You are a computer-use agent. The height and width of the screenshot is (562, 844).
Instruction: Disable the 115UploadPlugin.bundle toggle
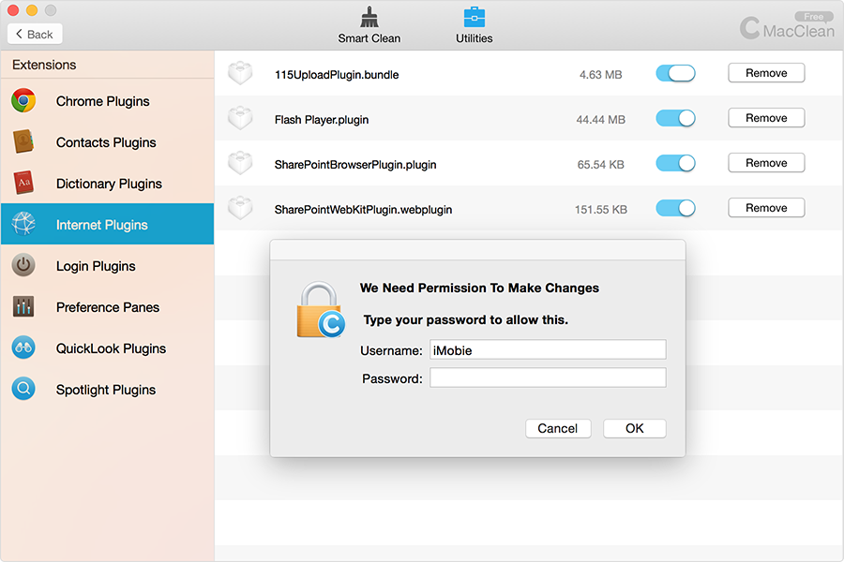[675, 73]
